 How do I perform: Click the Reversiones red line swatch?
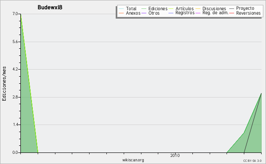231,13
